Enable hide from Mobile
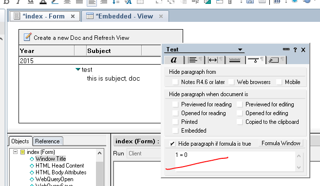 pos(279,82)
